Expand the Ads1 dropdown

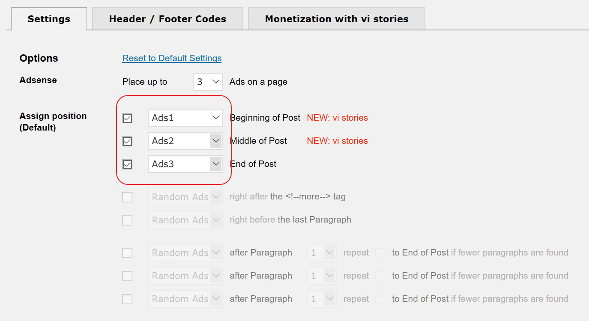point(185,118)
